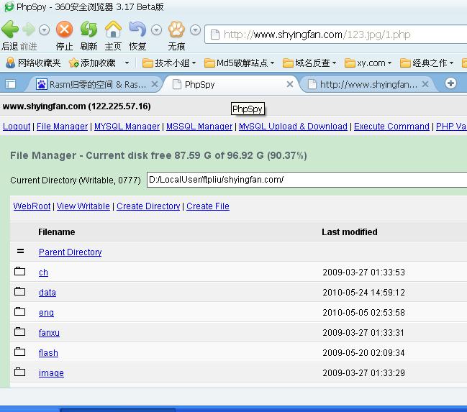This screenshot has height=412, width=467.
Task: Click the date 2010-05-24 14:59:12
Action: pyautogui.click(x=363, y=293)
